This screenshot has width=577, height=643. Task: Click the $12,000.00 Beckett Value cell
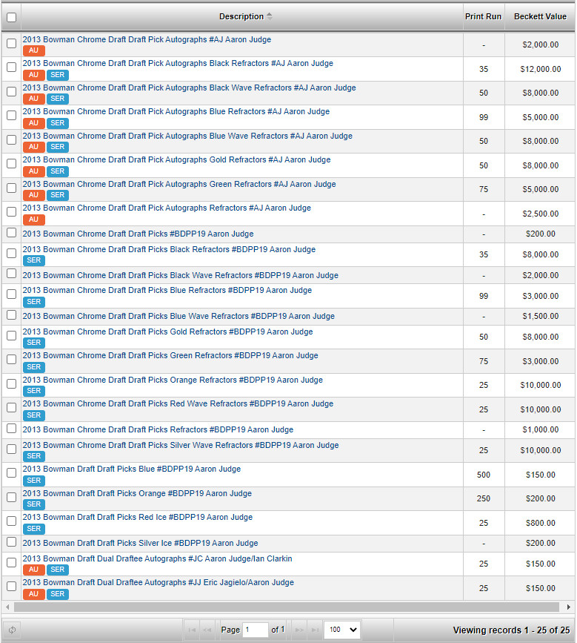pos(540,69)
